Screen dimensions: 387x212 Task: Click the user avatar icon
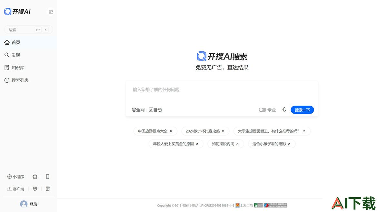[24, 204]
